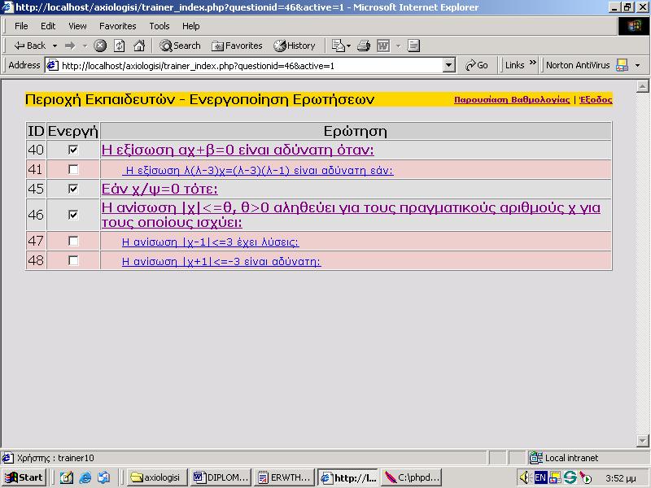Expand the Links toolbar chevron
The width and height of the screenshot is (651, 488).
(x=533, y=63)
